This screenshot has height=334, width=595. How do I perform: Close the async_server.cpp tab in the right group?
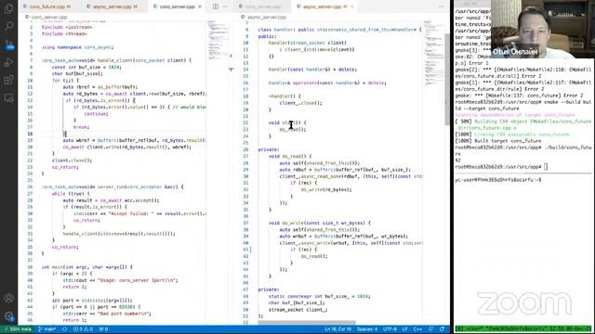click(352, 6)
